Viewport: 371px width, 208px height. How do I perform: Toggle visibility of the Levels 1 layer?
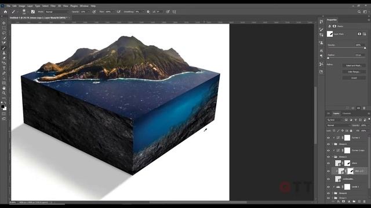329,187
